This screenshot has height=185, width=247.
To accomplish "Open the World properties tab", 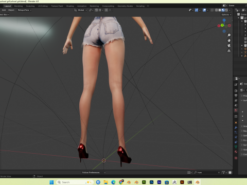I will 236,110.
